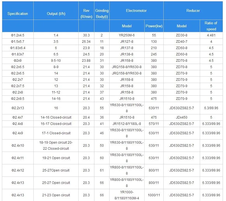Click the Electromotor group header

coord(136,11)
